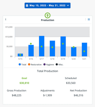Click the $5,000 y-axis label
This screenshot has height=107, width=95.
point(9,46)
